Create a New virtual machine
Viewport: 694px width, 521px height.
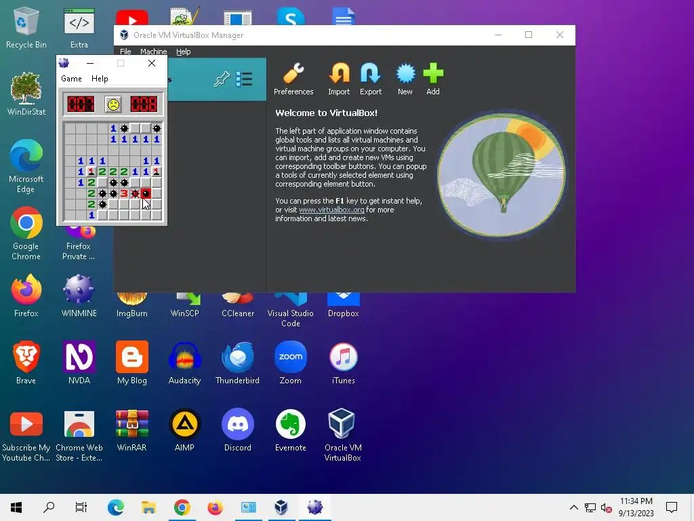405,79
